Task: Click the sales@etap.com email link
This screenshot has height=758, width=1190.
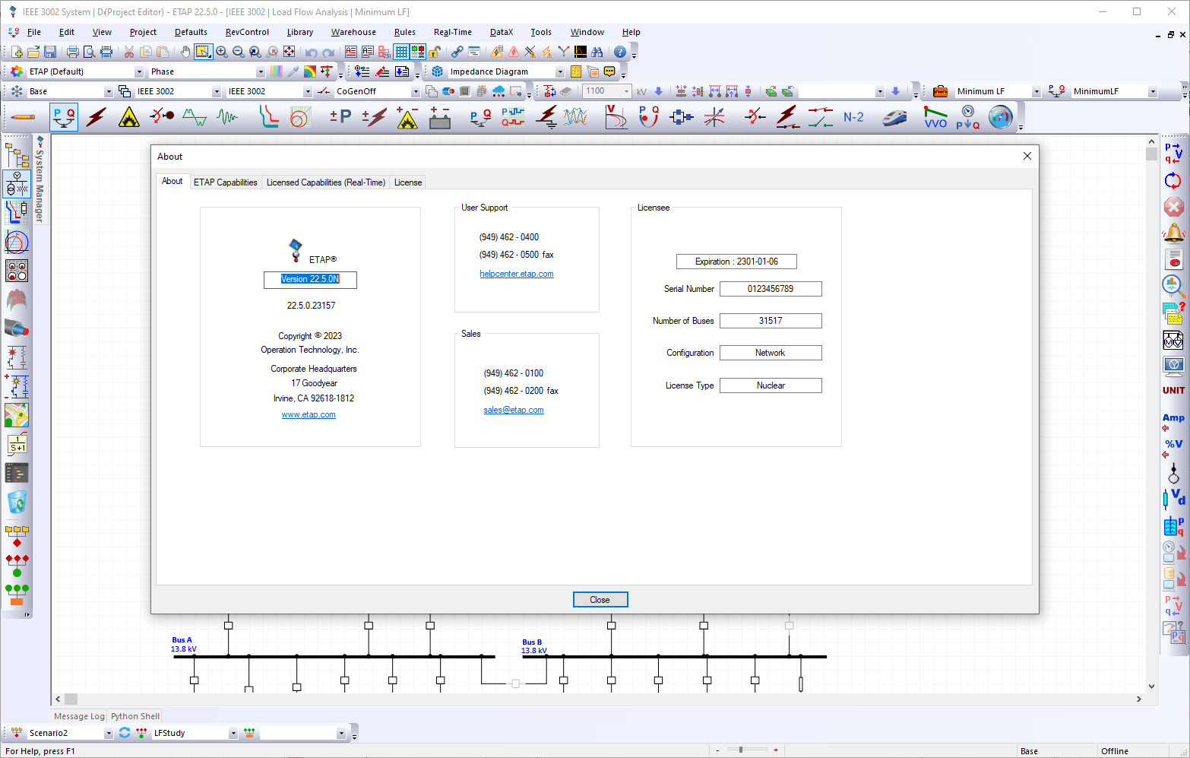Action: [x=514, y=410]
